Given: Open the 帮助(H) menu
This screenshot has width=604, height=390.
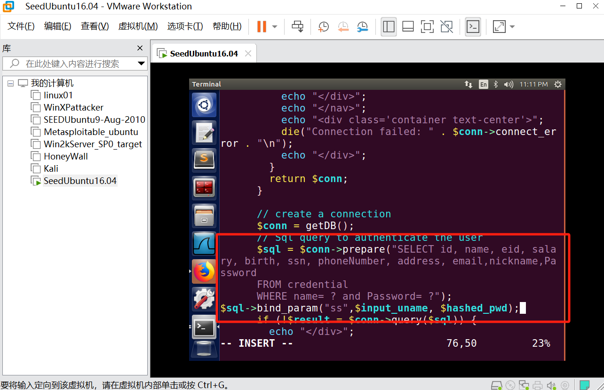Looking at the screenshot, I should coord(227,26).
